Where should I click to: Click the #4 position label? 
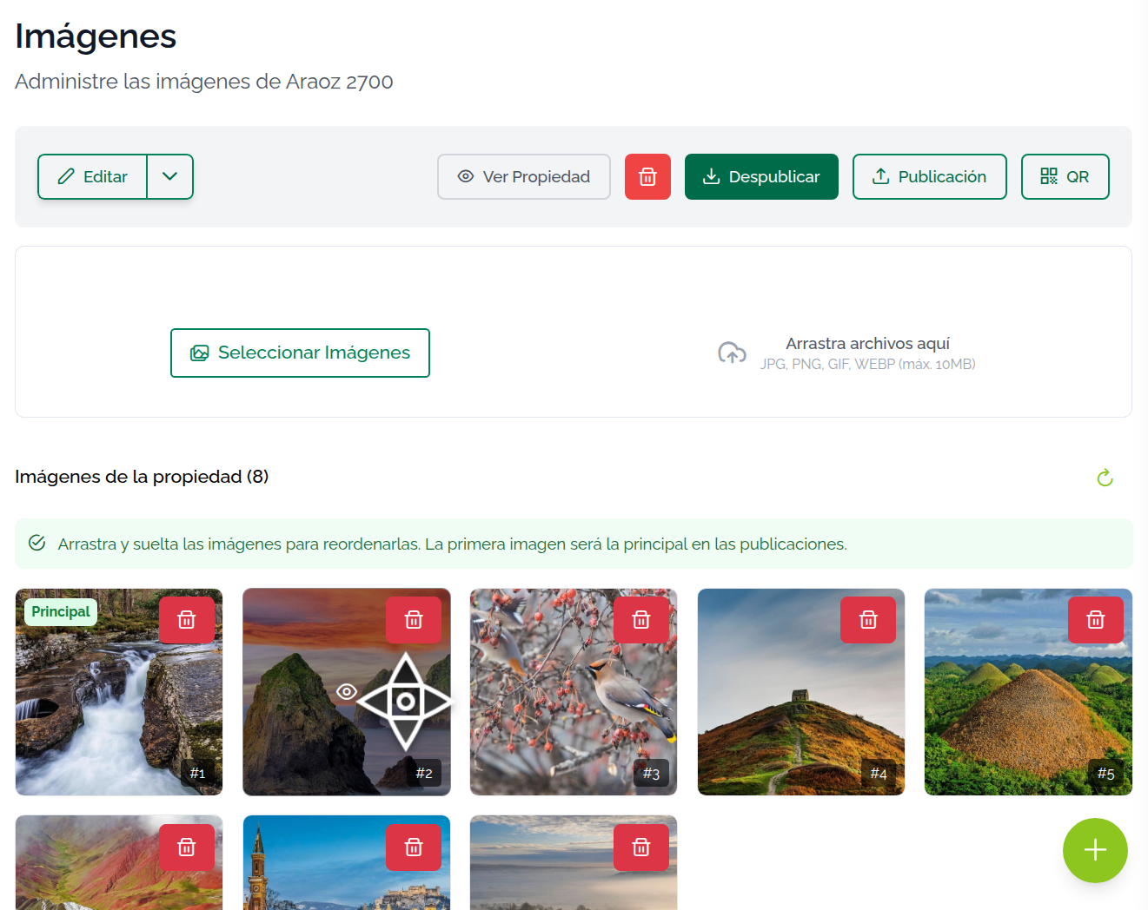point(879,773)
